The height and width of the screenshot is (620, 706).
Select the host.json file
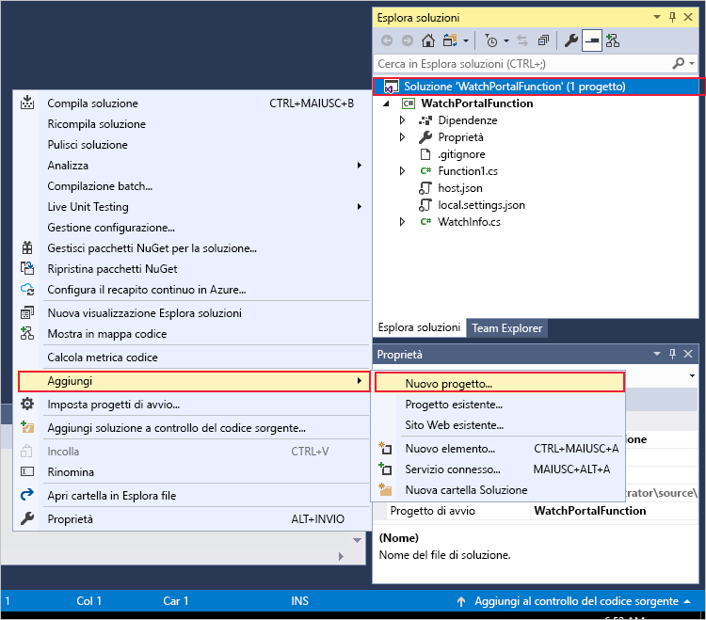click(x=460, y=188)
